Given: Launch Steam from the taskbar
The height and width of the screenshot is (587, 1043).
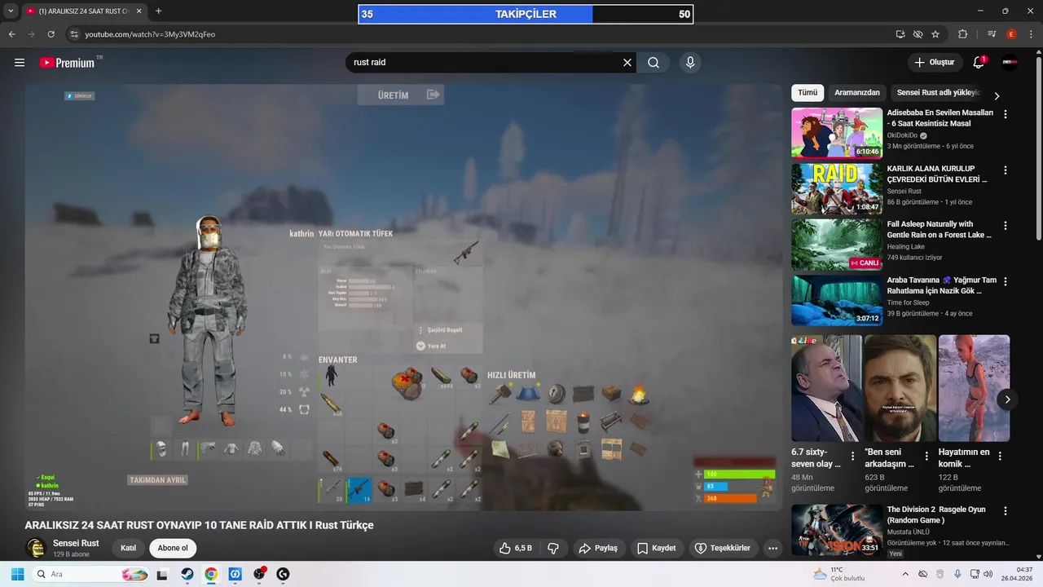Looking at the screenshot, I should (x=187, y=574).
